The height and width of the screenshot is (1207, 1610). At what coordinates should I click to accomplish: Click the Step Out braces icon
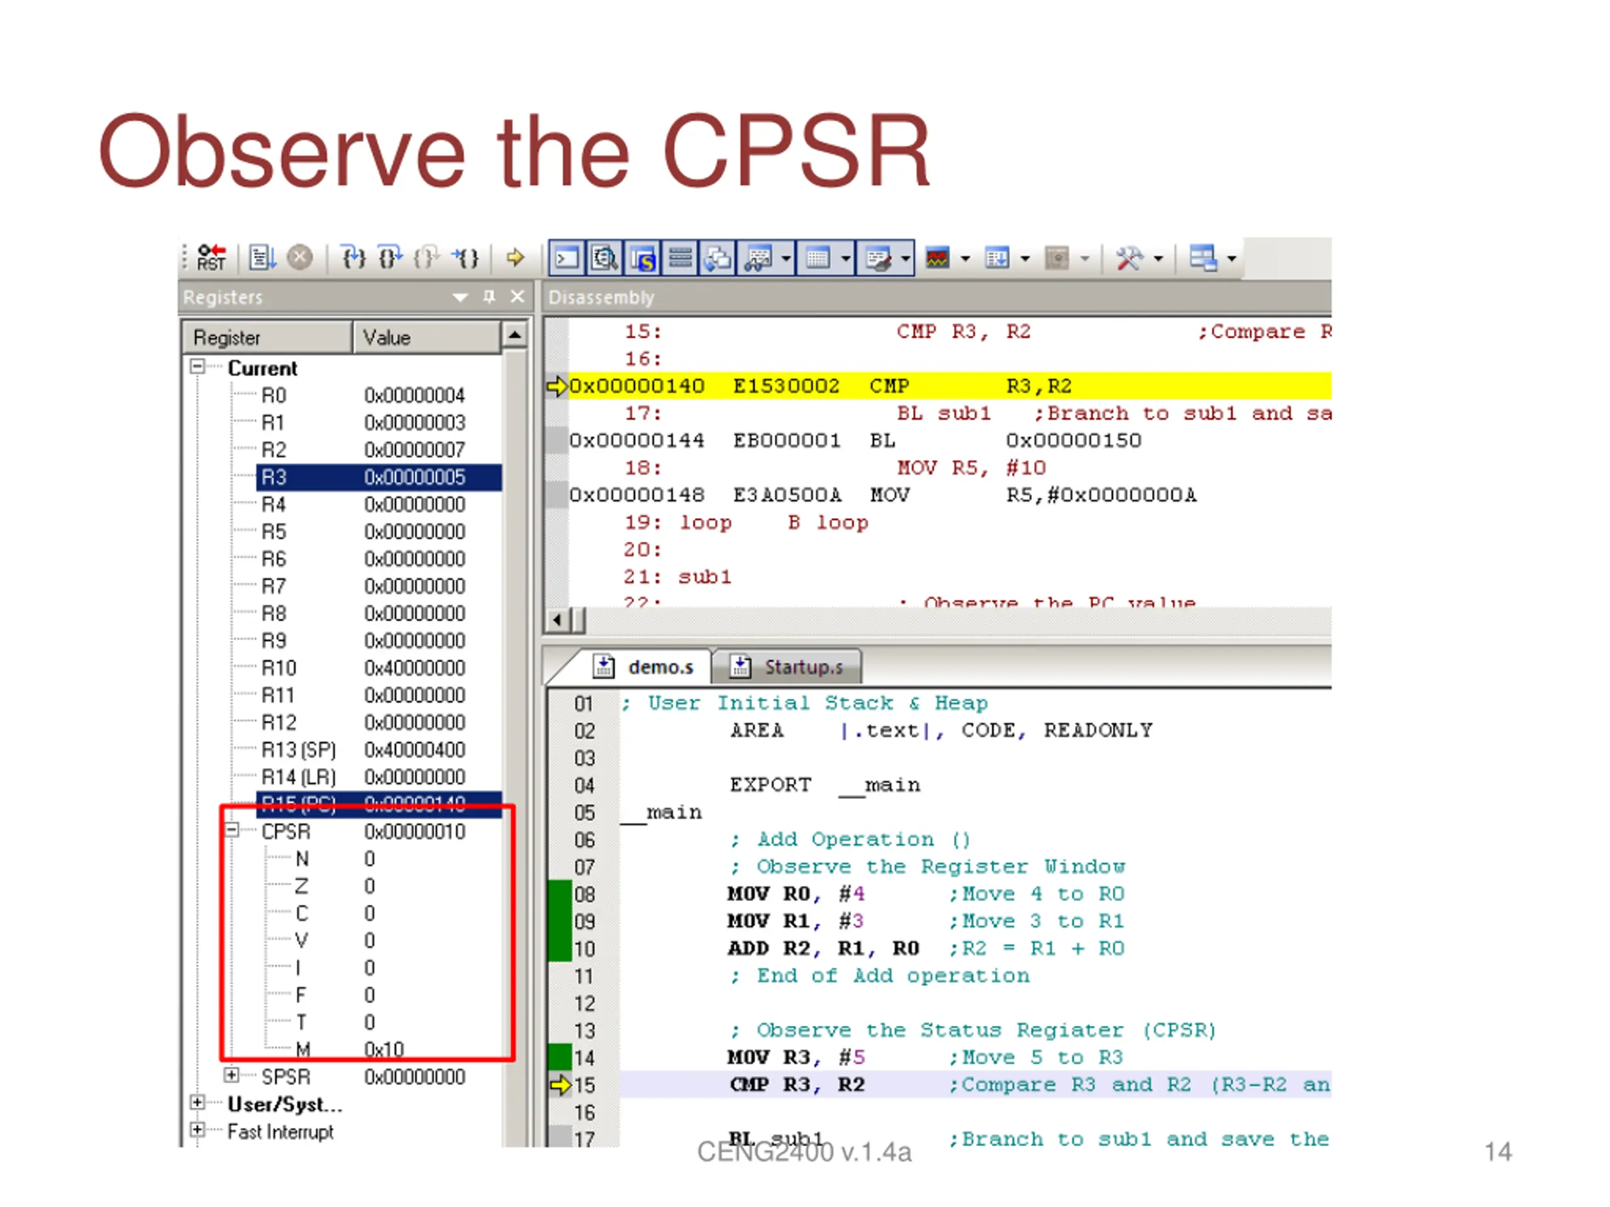(x=427, y=258)
